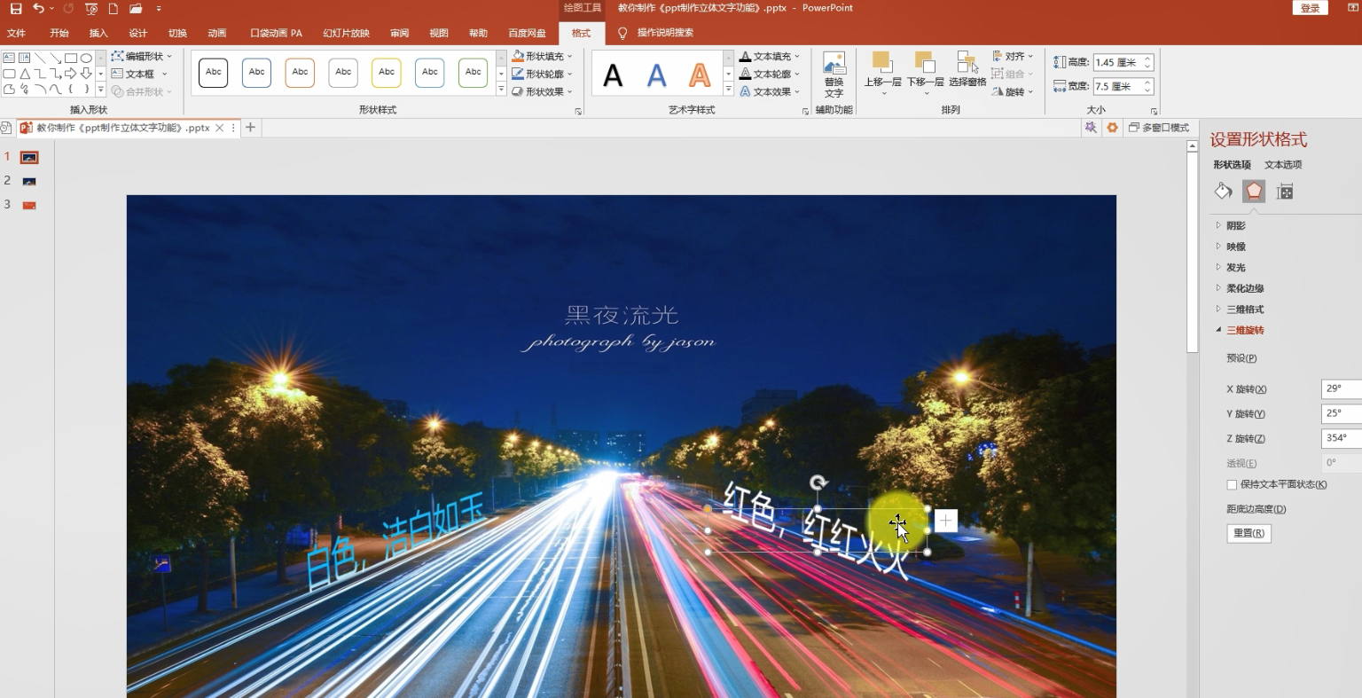Click the Replace Text (替换文字) icon
Image resolution: width=1362 pixels, height=698 pixels.
[834, 75]
